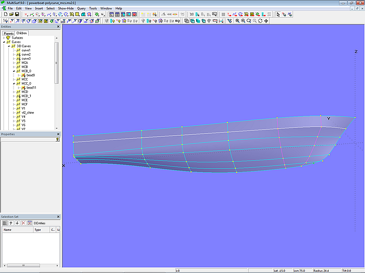Click the Open file folder icon
Image resolution: width=365 pixels, height=273 pixels.
(x=11, y=15)
